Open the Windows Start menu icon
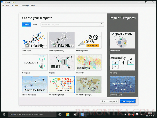The width and height of the screenshot is (157, 118). pyautogui.click(x=4, y=115)
